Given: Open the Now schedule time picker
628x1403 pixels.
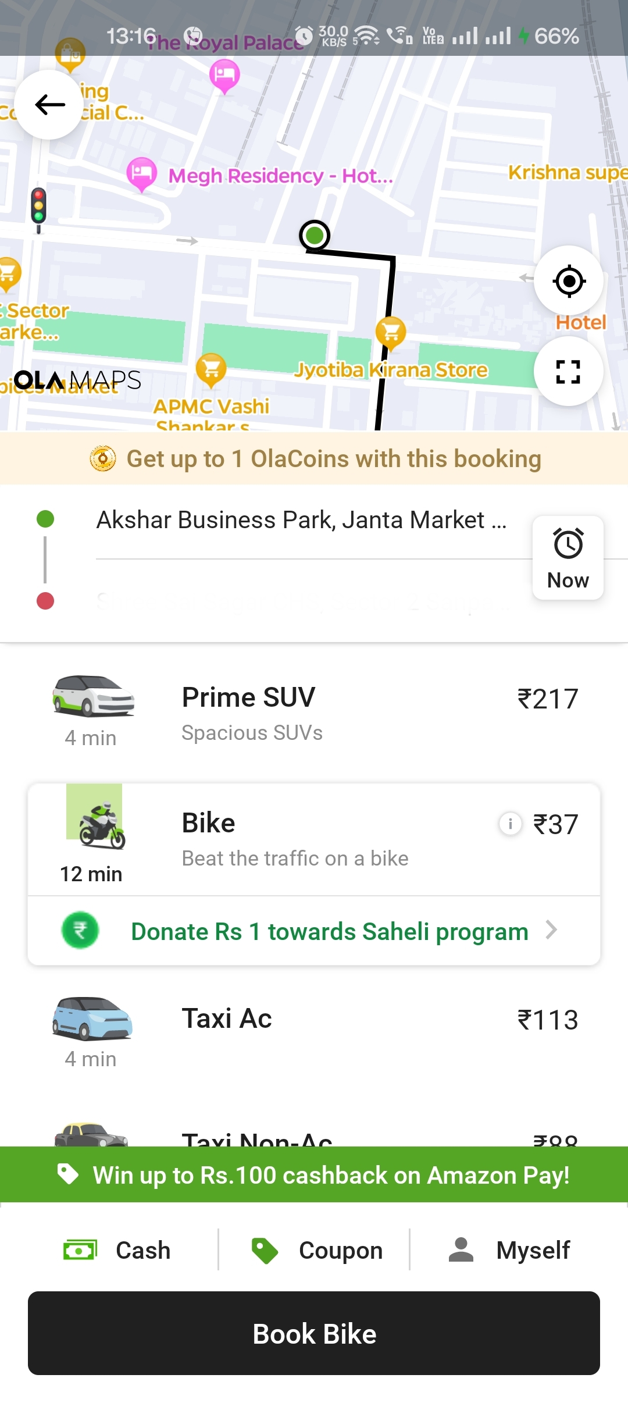Looking at the screenshot, I should pyautogui.click(x=568, y=558).
